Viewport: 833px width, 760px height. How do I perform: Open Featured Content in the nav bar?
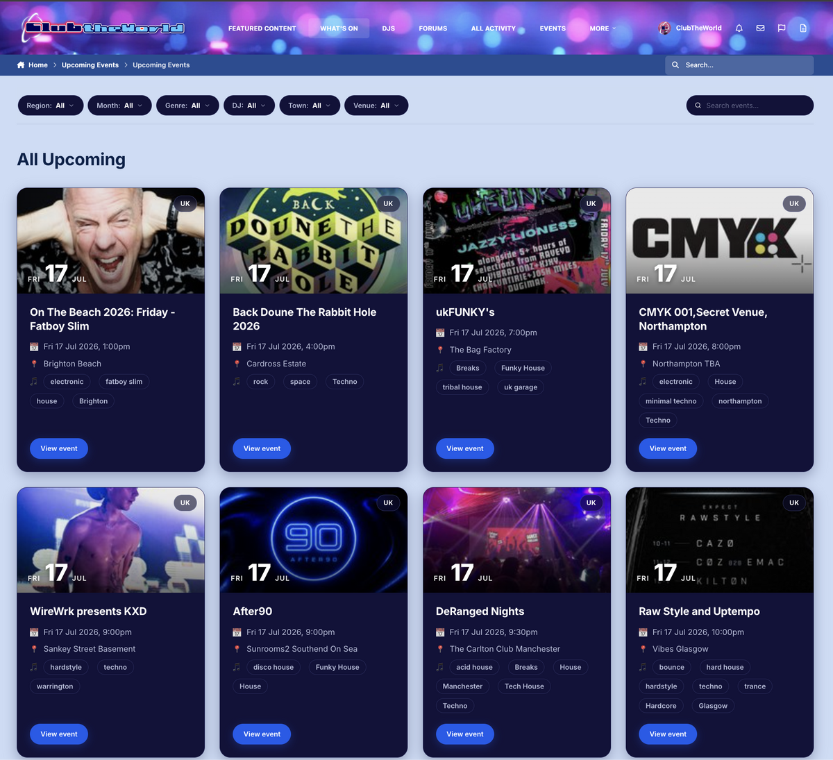click(262, 28)
